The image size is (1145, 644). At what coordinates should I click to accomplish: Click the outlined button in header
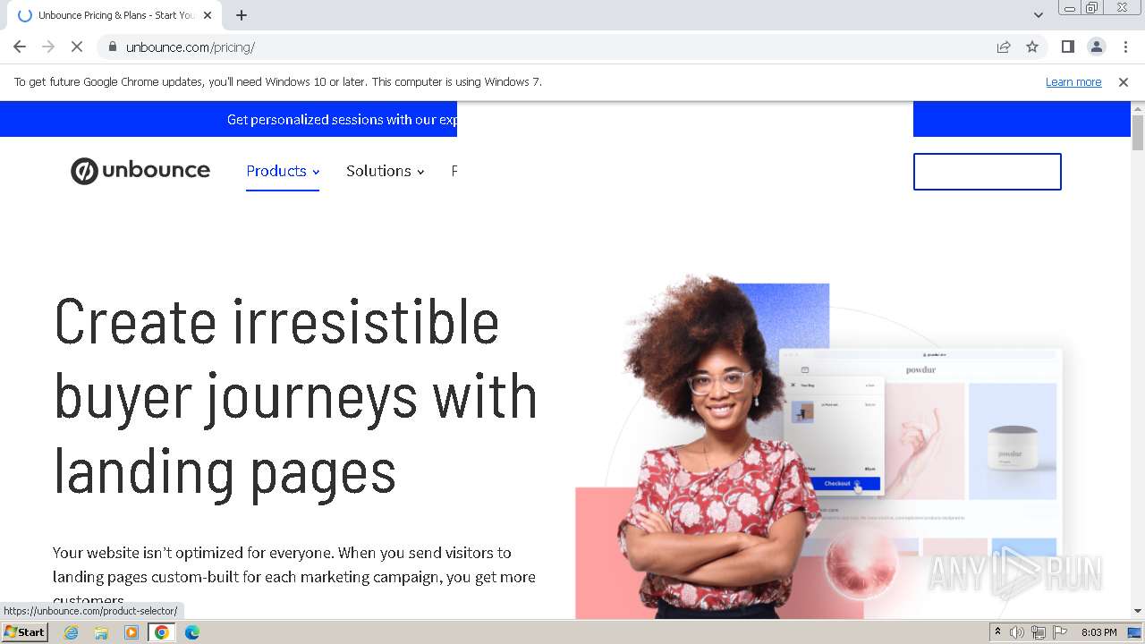coord(988,172)
